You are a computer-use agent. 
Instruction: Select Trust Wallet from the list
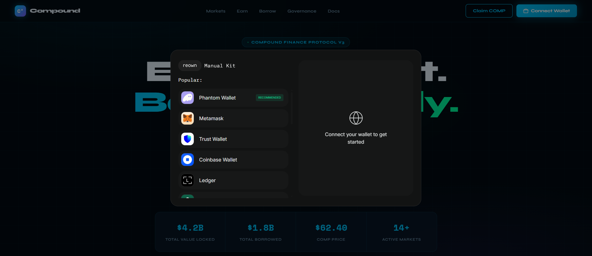tap(233, 139)
